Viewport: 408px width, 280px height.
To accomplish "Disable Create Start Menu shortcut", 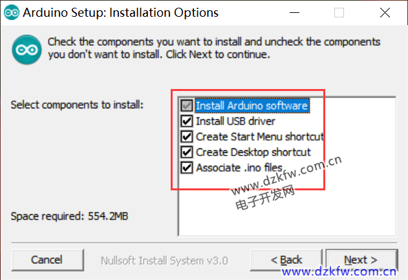I will [186, 137].
